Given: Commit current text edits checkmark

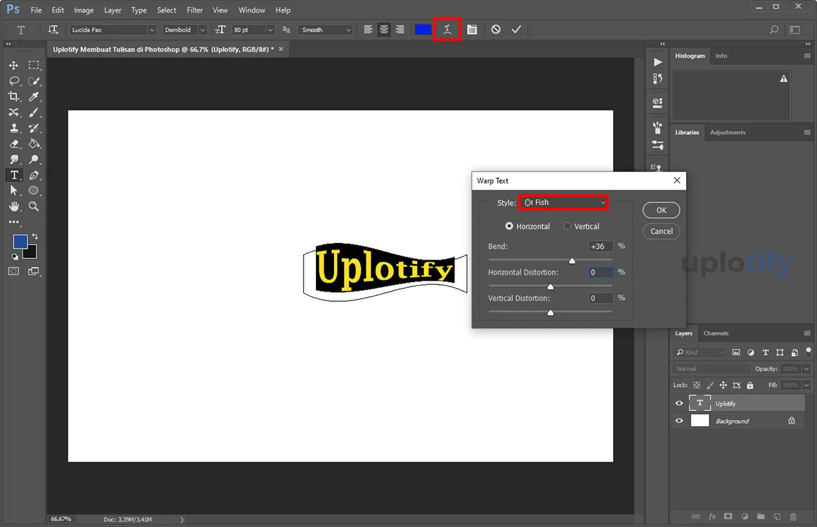Looking at the screenshot, I should (x=516, y=30).
